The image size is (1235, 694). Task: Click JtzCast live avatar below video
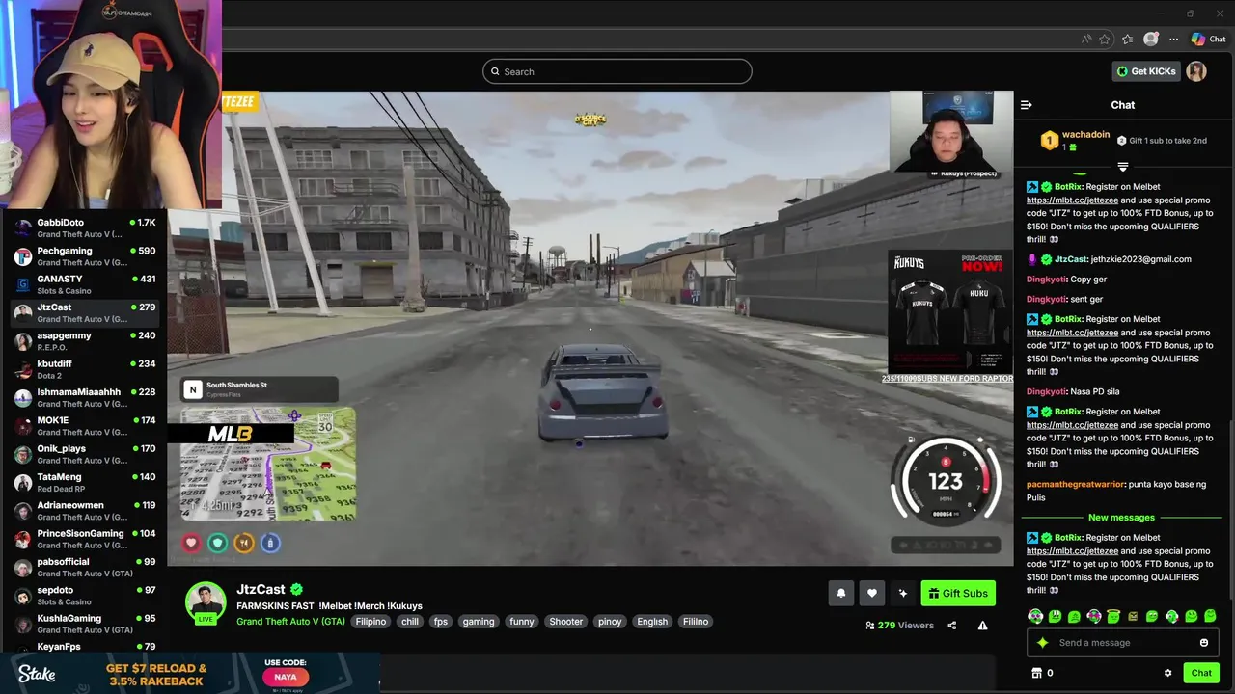click(x=206, y=602)
